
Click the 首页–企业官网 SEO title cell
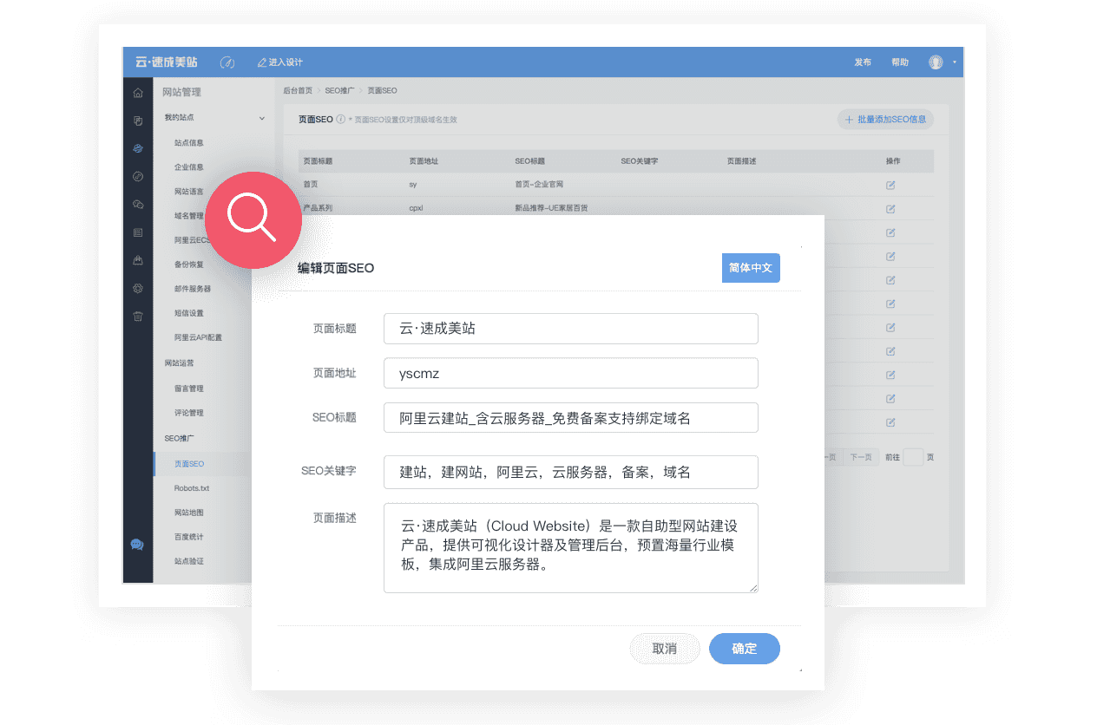tap(539, 185)
